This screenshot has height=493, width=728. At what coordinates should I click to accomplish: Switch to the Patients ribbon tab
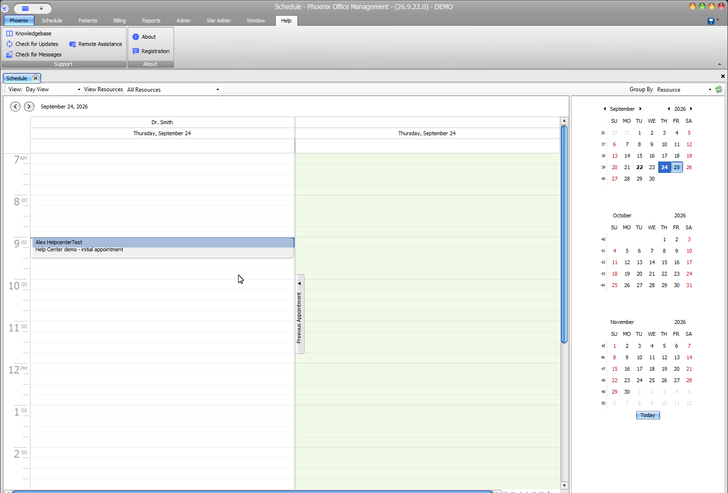coord(88,21)
